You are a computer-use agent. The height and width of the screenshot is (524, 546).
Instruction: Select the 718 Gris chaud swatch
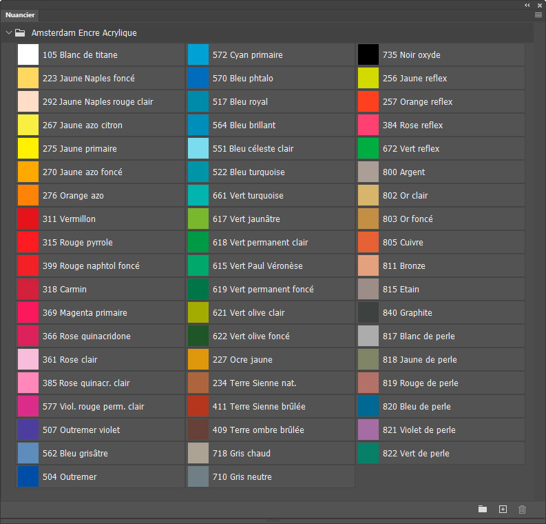[x=198, y=453]
